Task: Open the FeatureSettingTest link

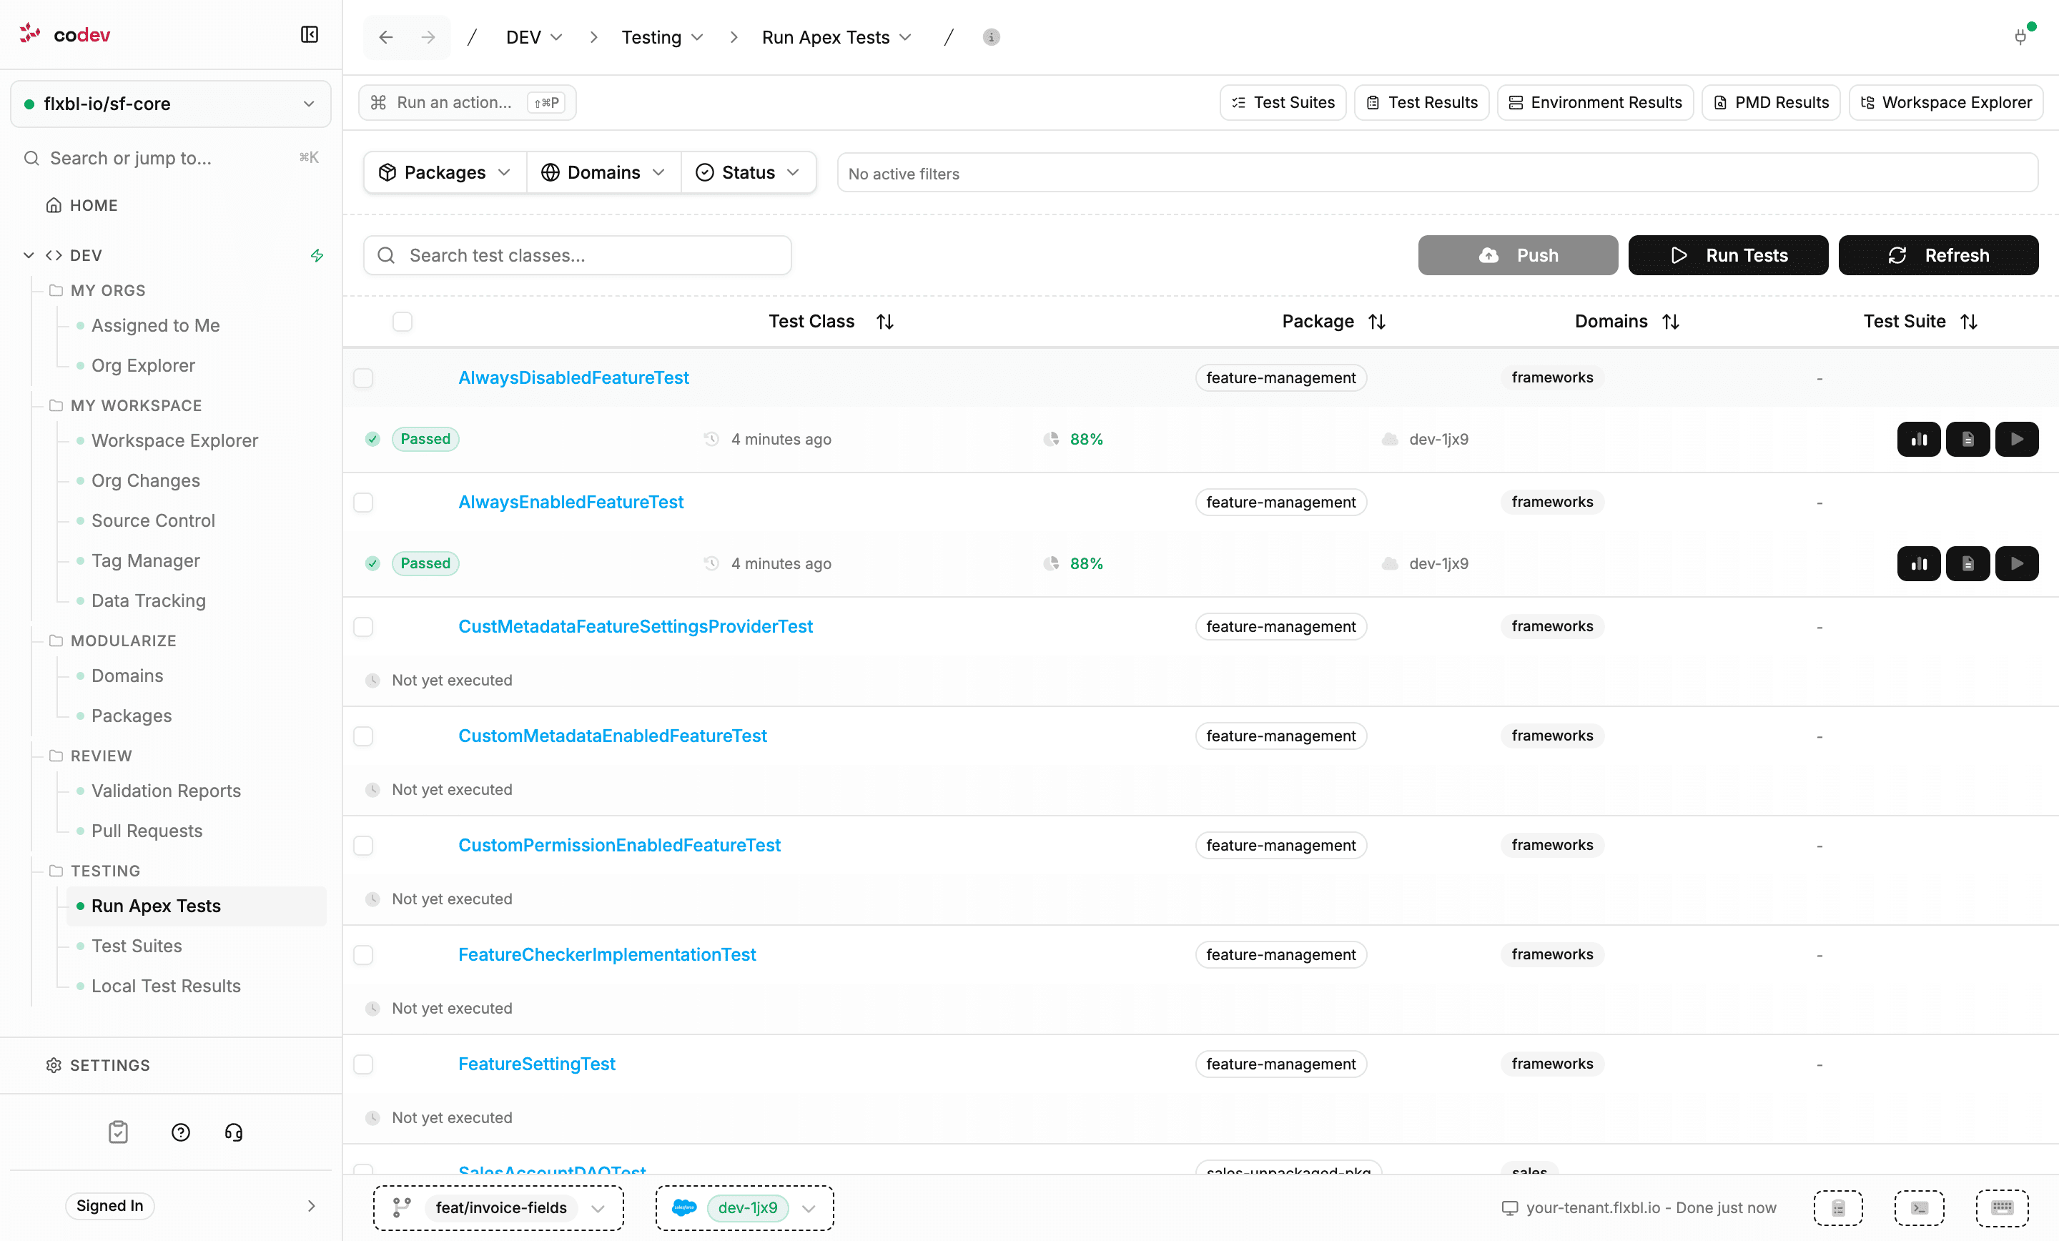Action: pyautogui.click(x=536, y=1064)
